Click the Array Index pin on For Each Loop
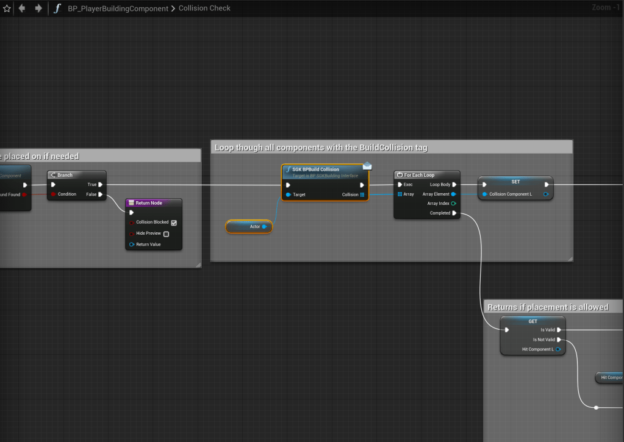624x442 pixels. [453, 204]
